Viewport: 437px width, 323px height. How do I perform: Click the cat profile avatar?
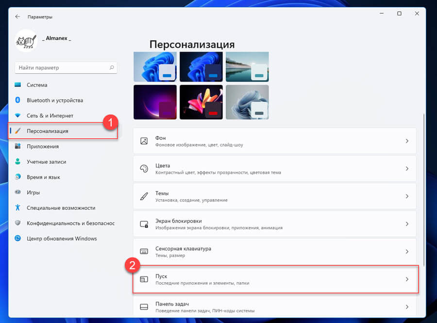[26, 41]
